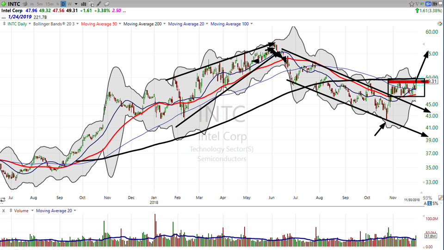Viewport: 444px width, 250px height.
Task: Click the up/down arrows beside INTC Daily
Action: (x=4, y=24)
